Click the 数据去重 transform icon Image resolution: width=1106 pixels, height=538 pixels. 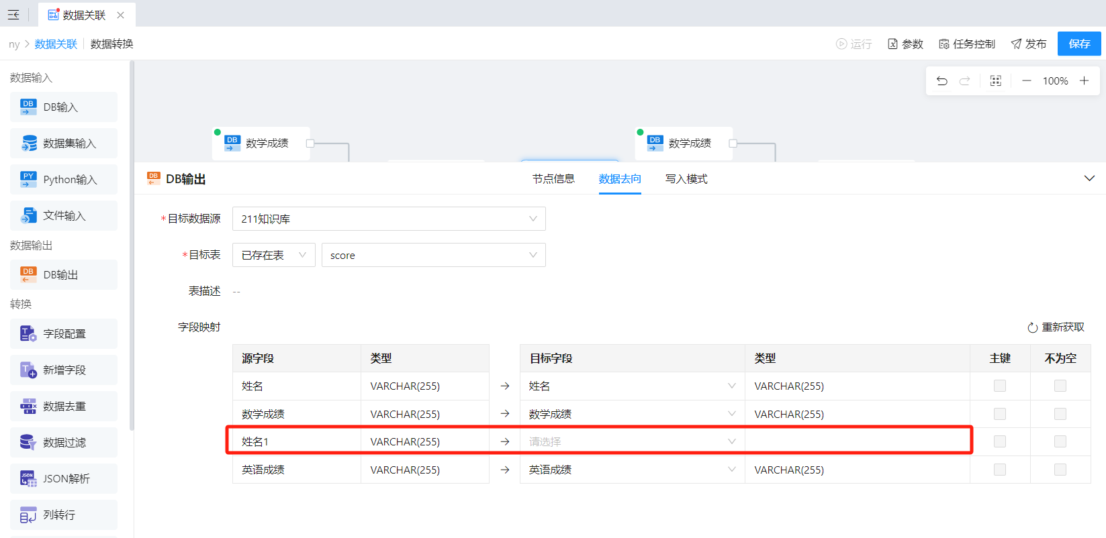(x=28, y=407)
